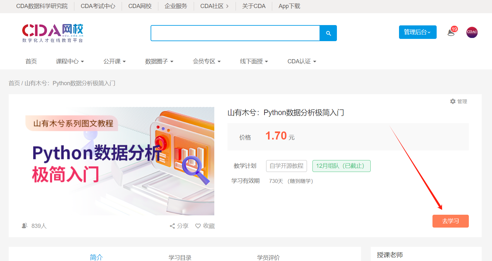Expand the 数据圈子 menu
The width and height of the screenshot is (492, 261).
click(159, 61)
